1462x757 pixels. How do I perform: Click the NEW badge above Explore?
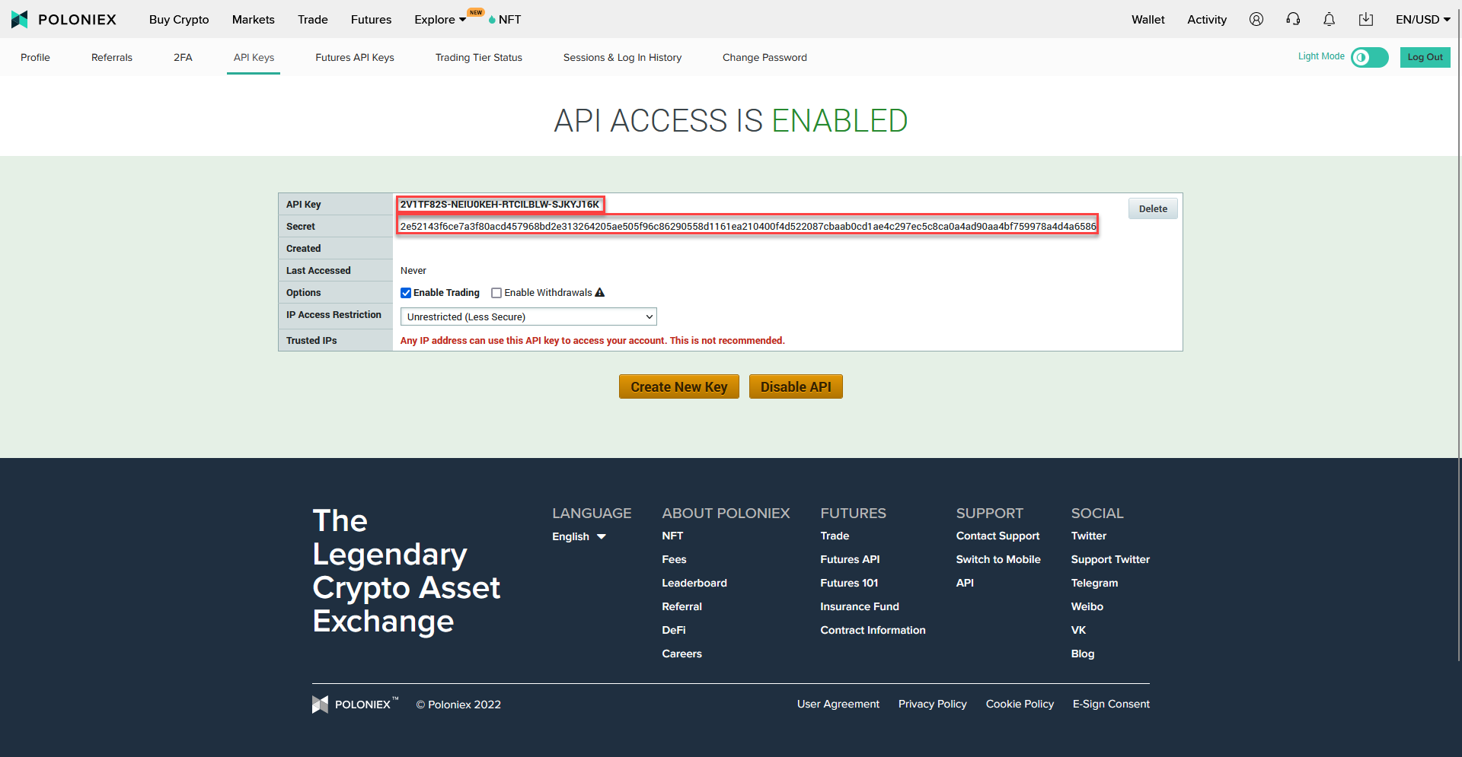[475, 12]
